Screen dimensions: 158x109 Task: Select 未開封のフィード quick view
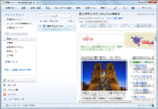click(15, 28)
